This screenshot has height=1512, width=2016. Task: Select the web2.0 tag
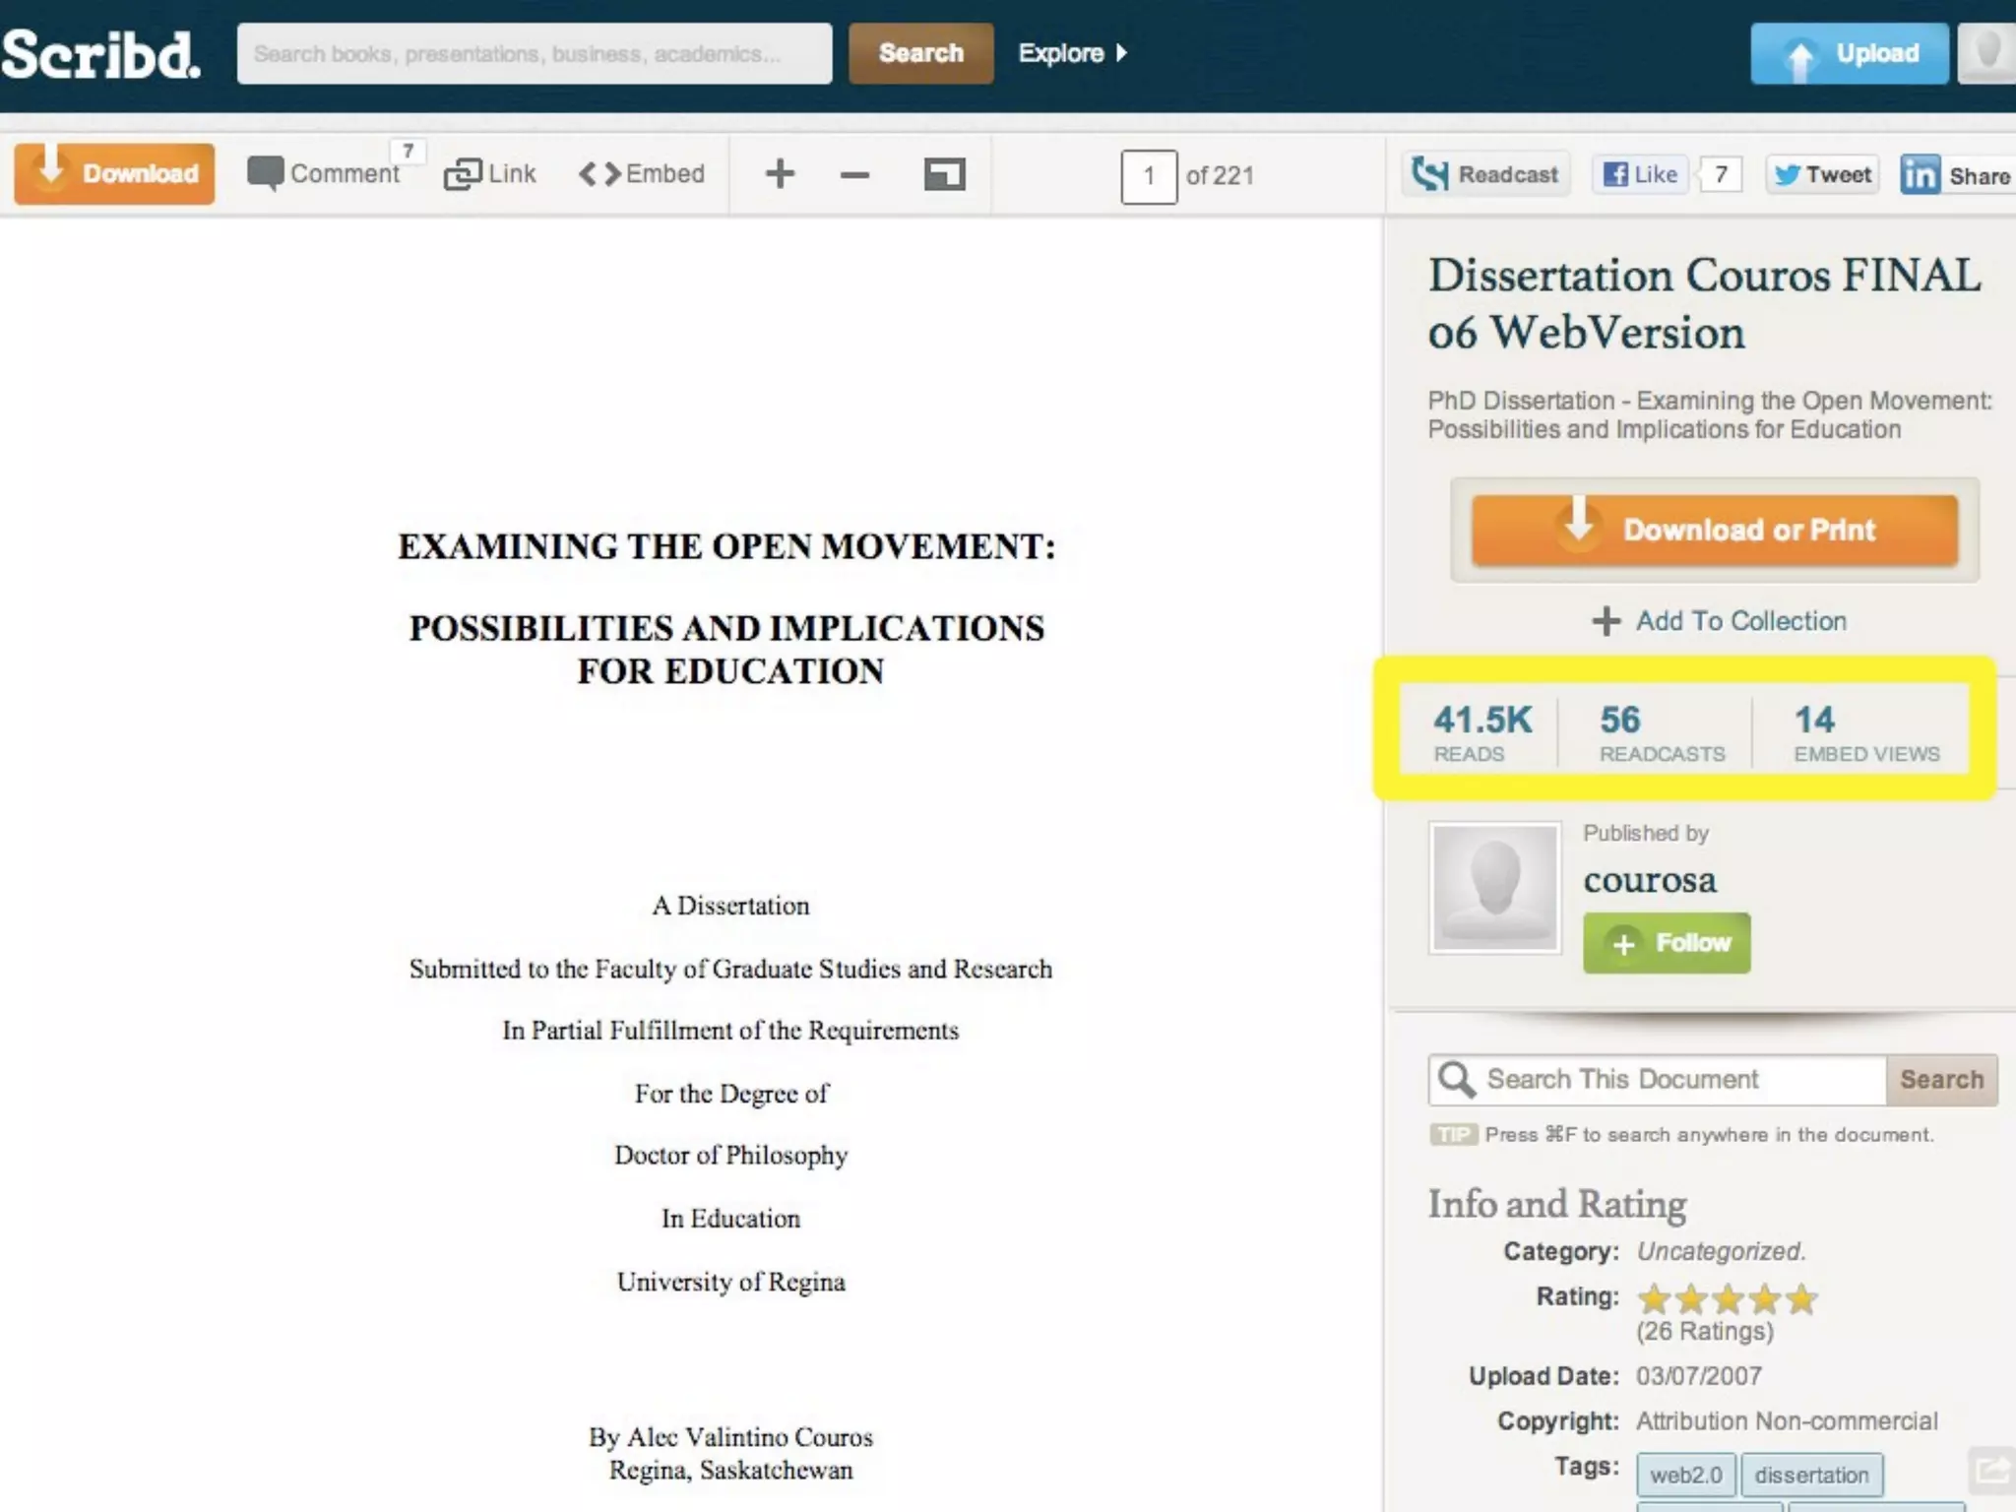[1685, 1475]
